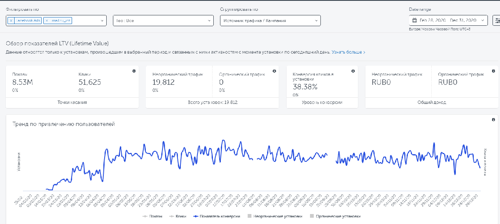
Task: Open the Гео: Все dropdown
Action: (x=163, y=20)
